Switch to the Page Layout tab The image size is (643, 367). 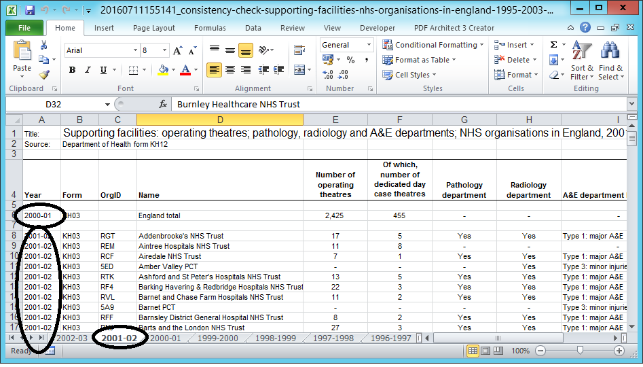(153, 28)
